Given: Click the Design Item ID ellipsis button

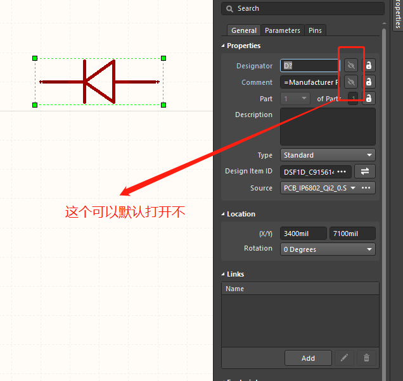Looking at the screenshot, I should tap(342, 172).
